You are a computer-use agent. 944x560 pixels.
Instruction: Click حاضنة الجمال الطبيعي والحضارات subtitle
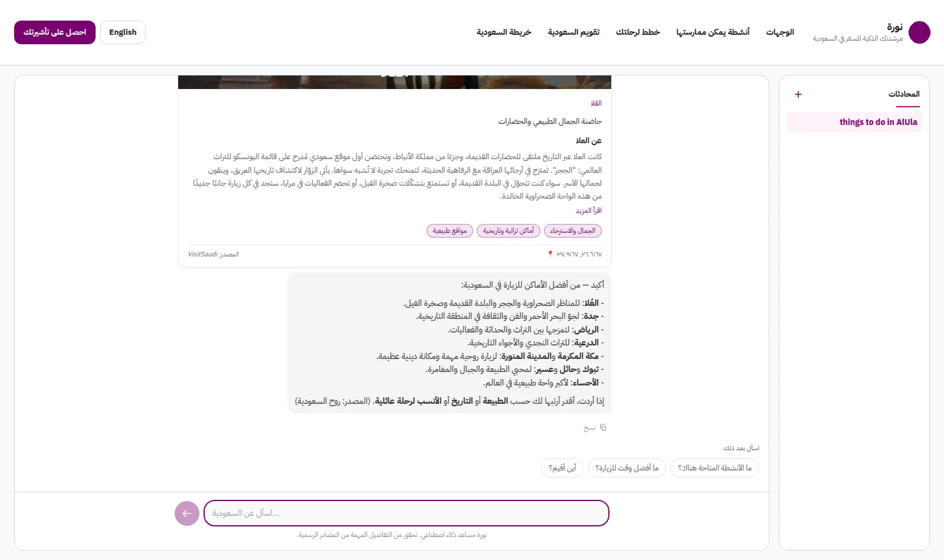[550, 121]
